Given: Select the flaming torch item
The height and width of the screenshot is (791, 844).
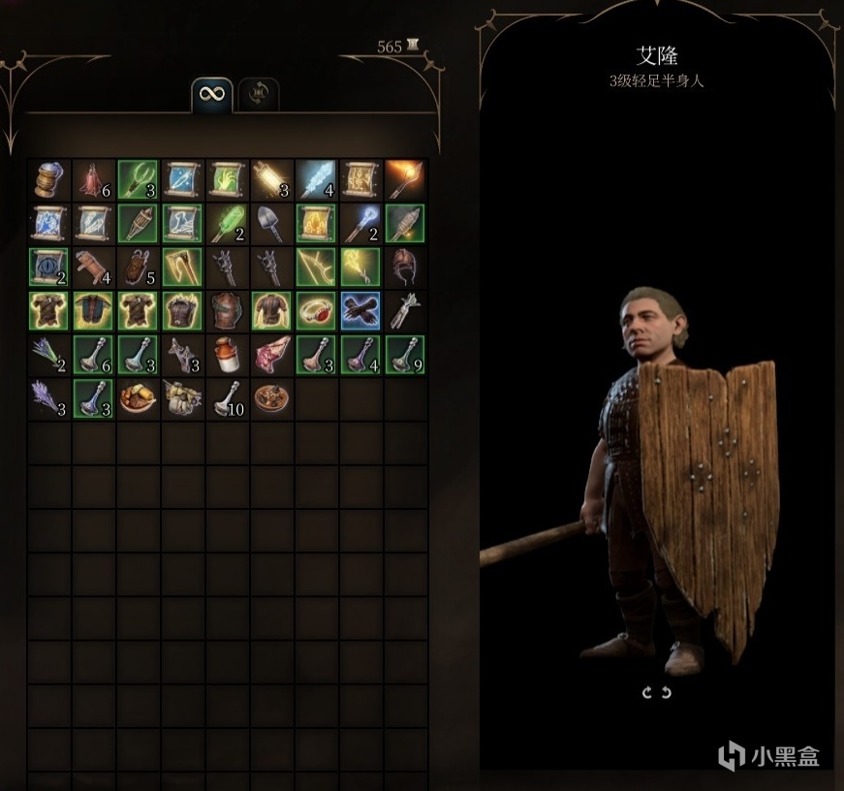Looking at the screenshot, I should point(405,179).
